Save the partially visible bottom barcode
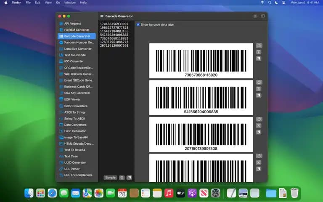 [259, 162]
